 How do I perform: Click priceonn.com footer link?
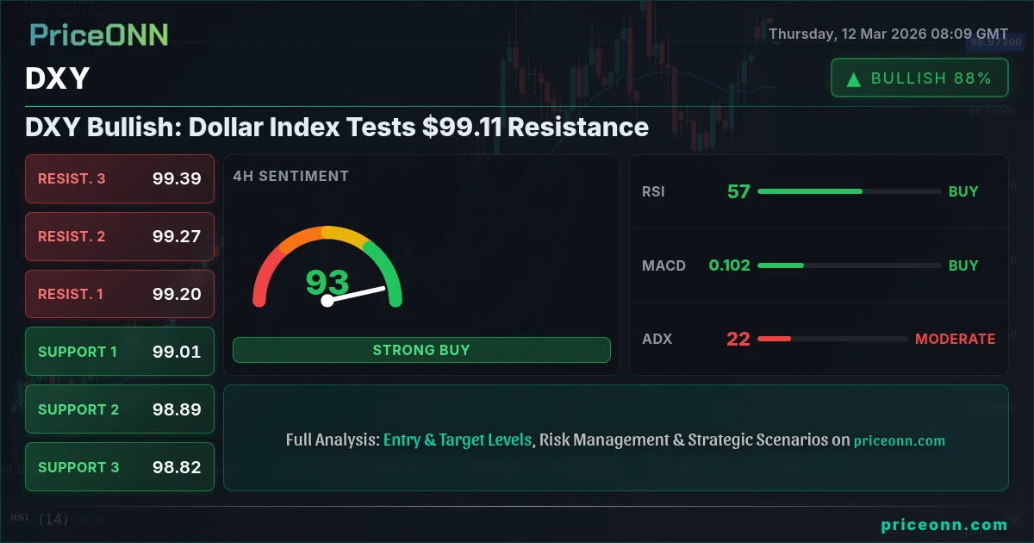click(944, 524)
